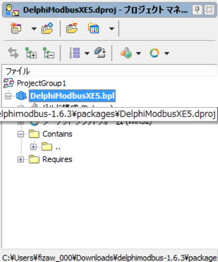Click the numbered list sort icon
This screenshot has height=262, width=218.
pos(75,53)
